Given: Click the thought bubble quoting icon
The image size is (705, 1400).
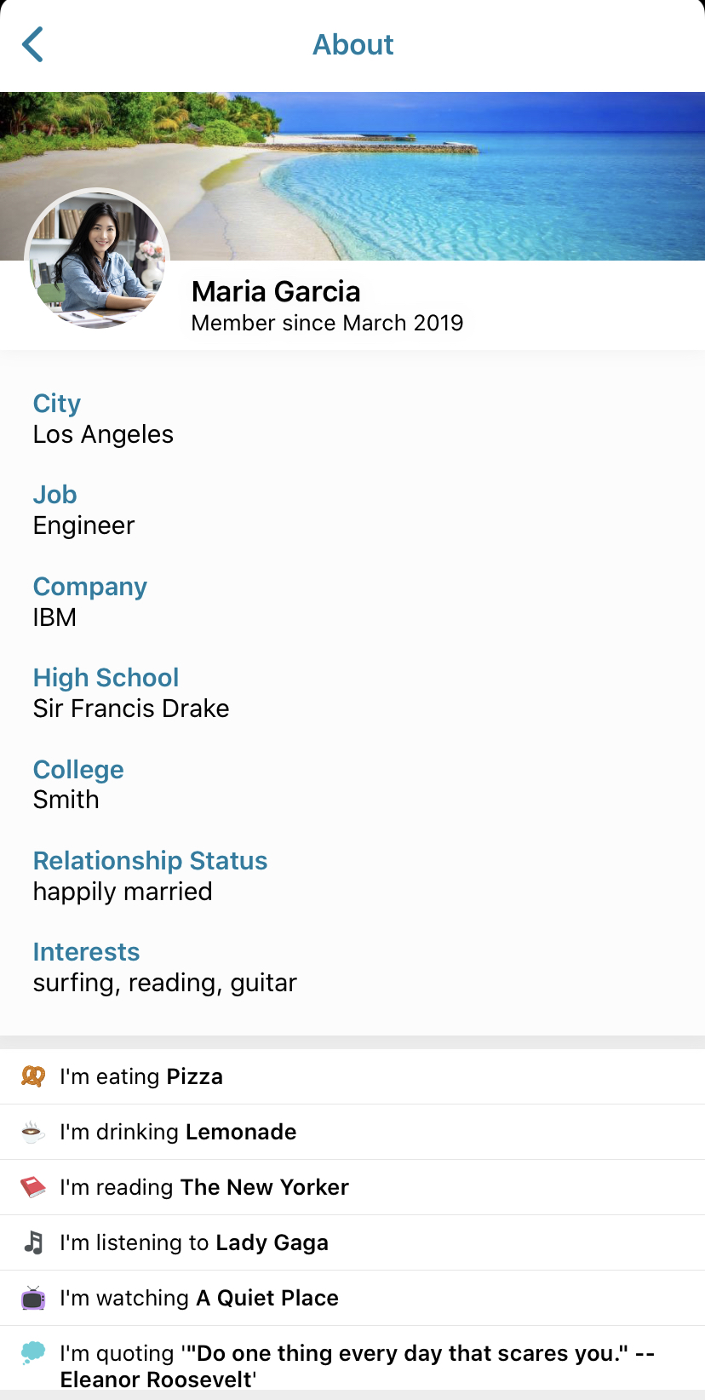Looking at the screenshot, I should click(32, 1352).
